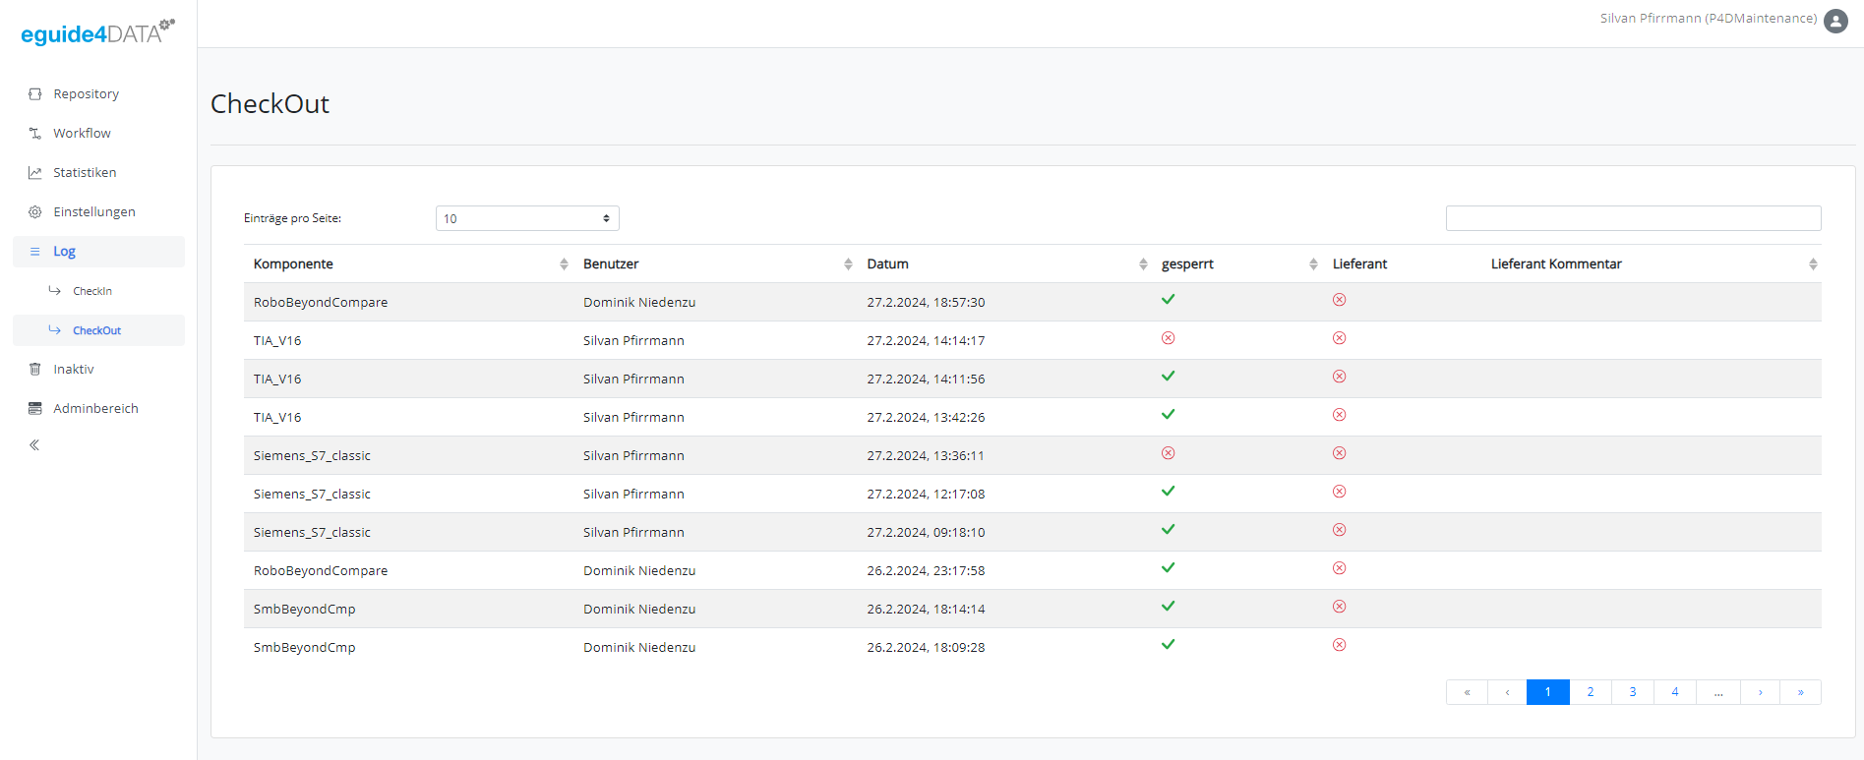Screen dimensions: 1864x760
Task: Click the eguide4DATA logo
Action: [96, 32]
